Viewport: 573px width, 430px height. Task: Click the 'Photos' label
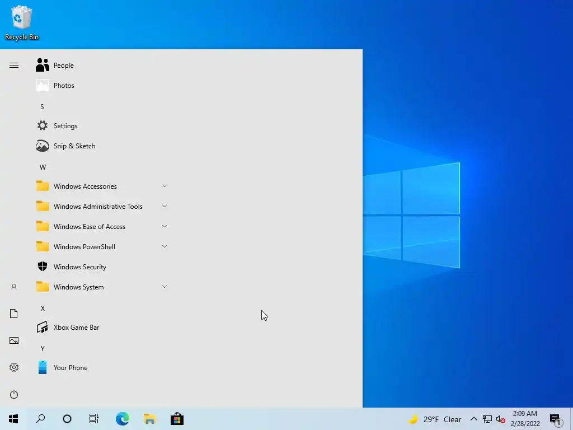(64, 85)
